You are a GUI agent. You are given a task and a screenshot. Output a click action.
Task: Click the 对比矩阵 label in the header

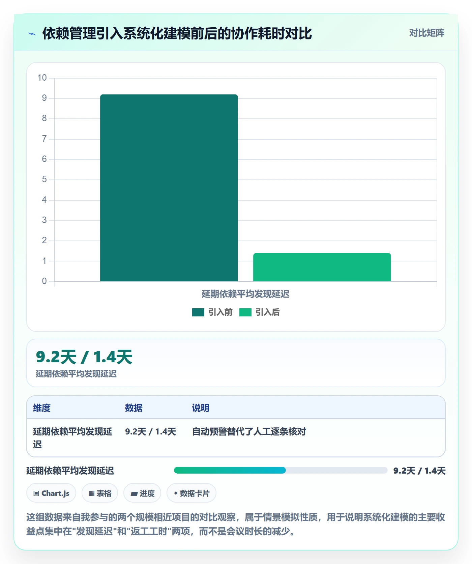tap(426, 33)
